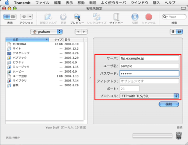Open the 編集 menu
This screenshot has width=188, height=145.
click(x=58, y=3)
